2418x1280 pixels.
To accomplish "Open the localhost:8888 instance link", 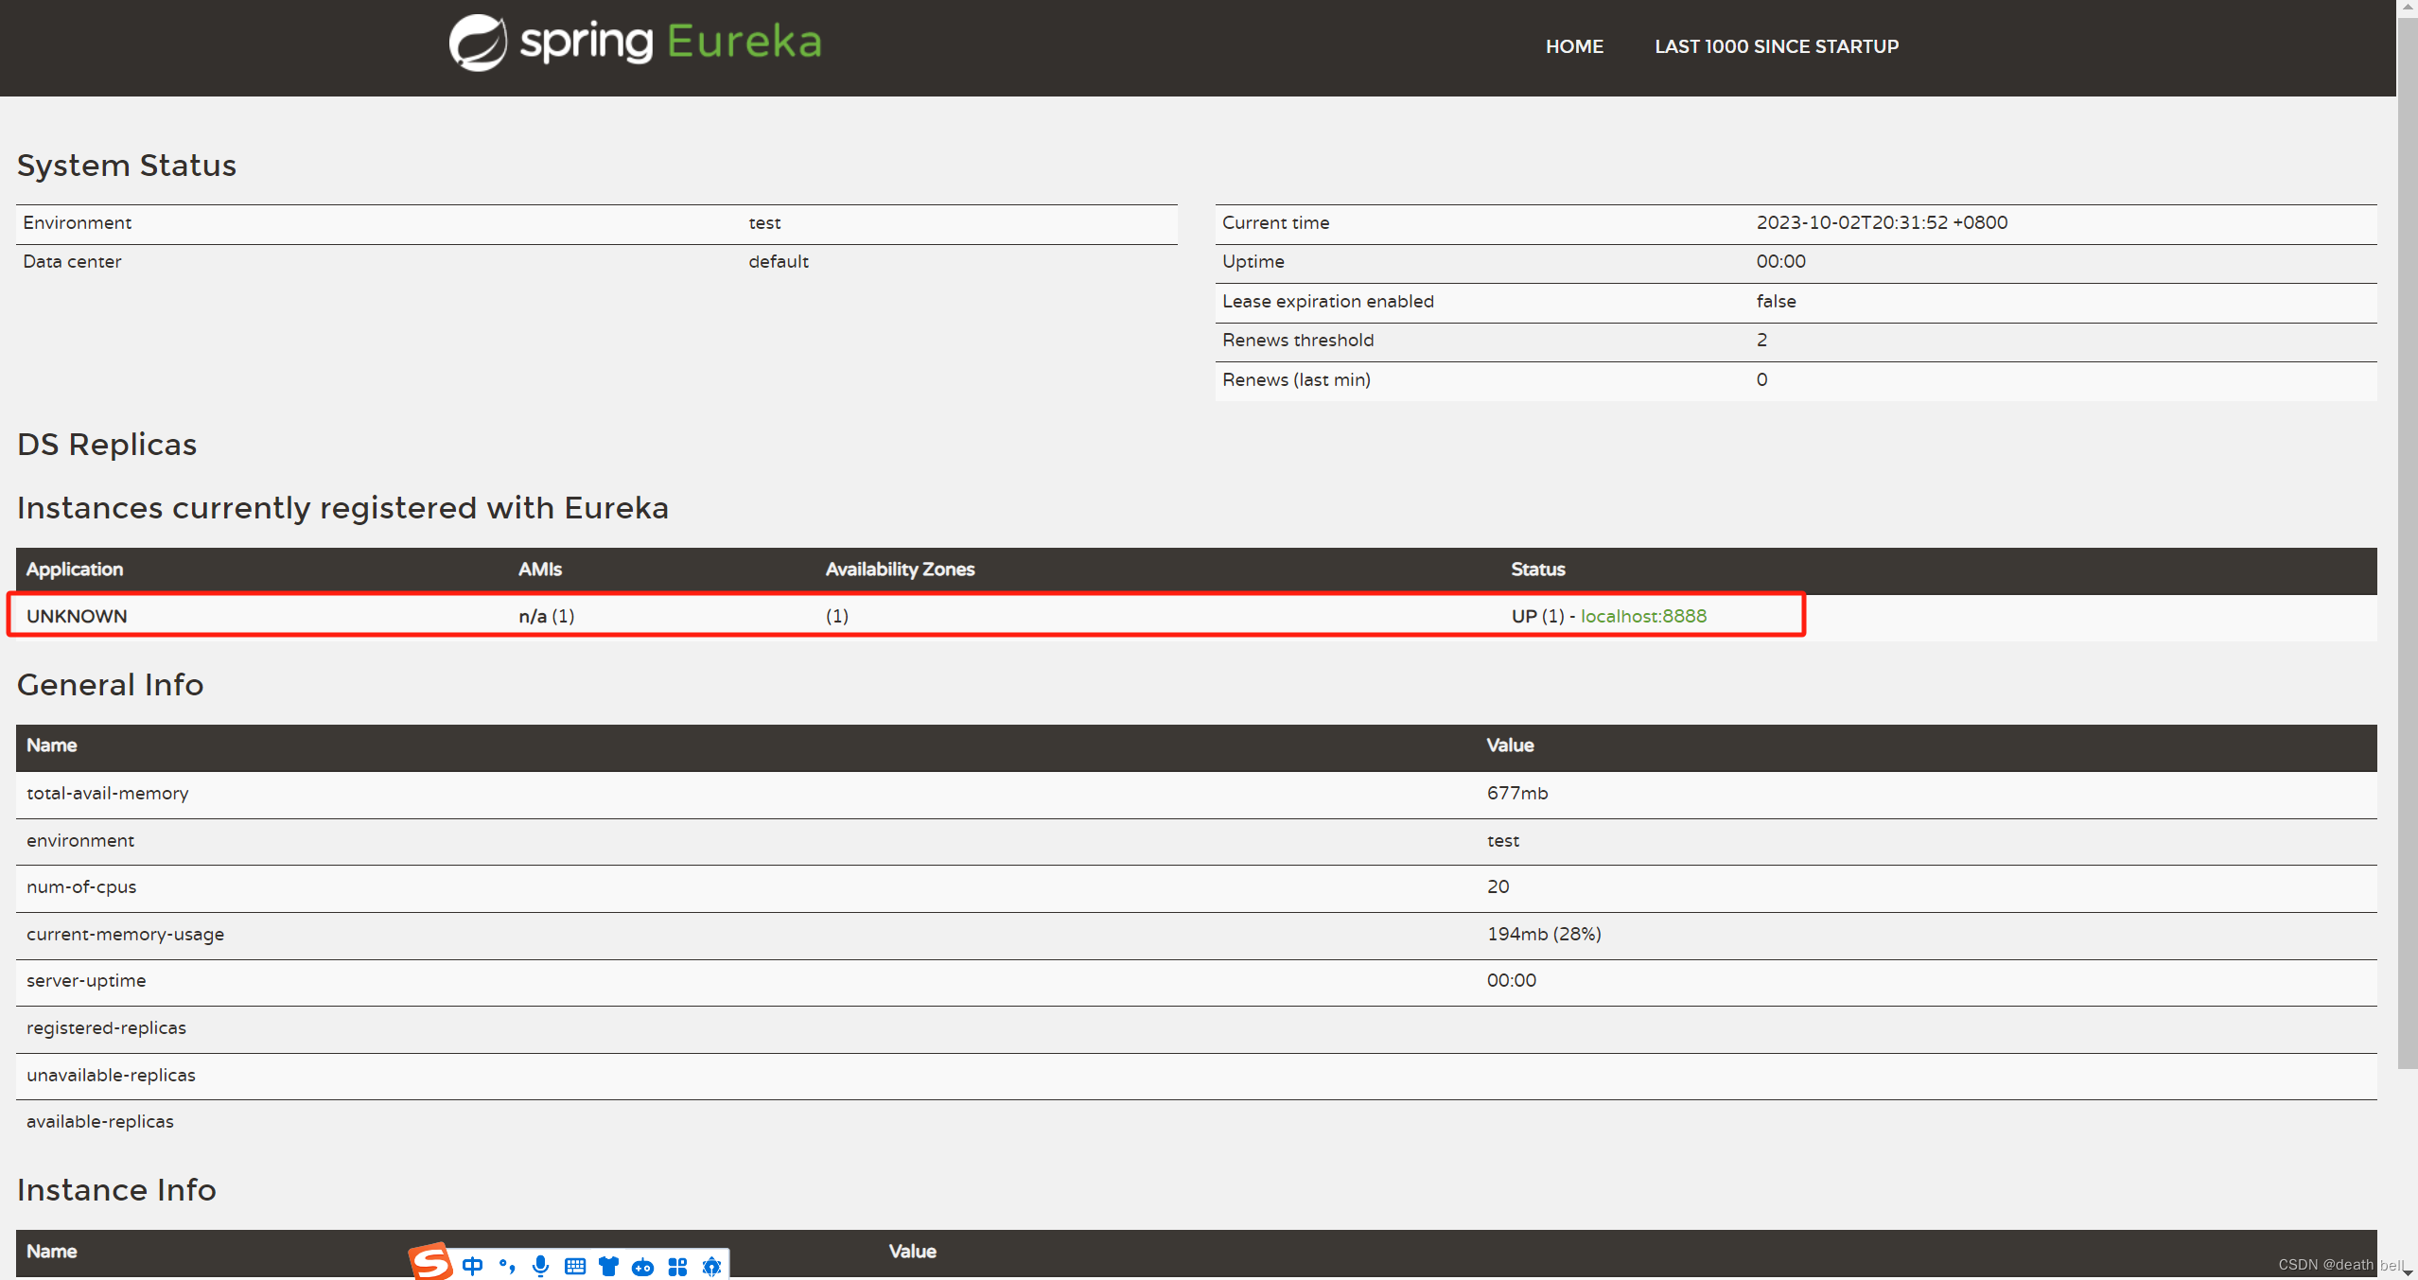I will point(1643,616).
